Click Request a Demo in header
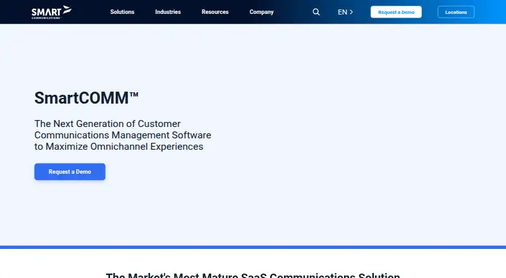This screenshot has width=506, height=278. point(396,12)
